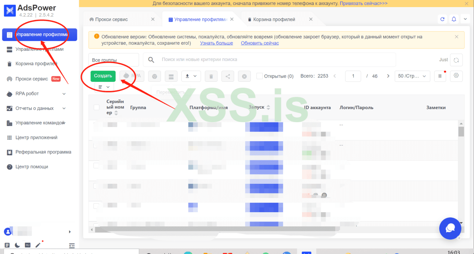Open the table settings gear icon

[x=456, y=76]
